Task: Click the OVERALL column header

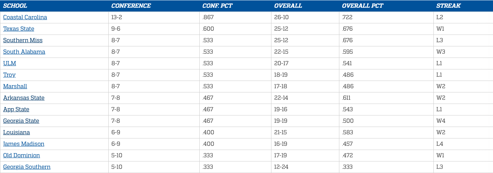Action: point(288,6)
